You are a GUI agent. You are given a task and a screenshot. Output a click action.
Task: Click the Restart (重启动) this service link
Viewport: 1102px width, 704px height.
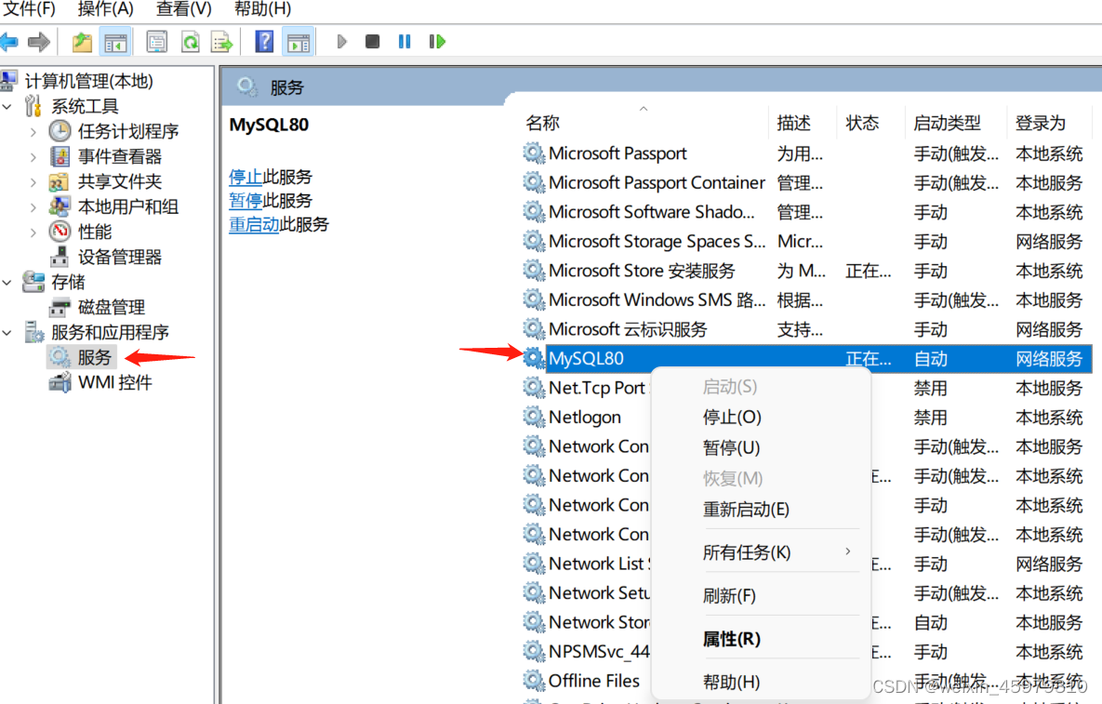[x=254, y=225]
